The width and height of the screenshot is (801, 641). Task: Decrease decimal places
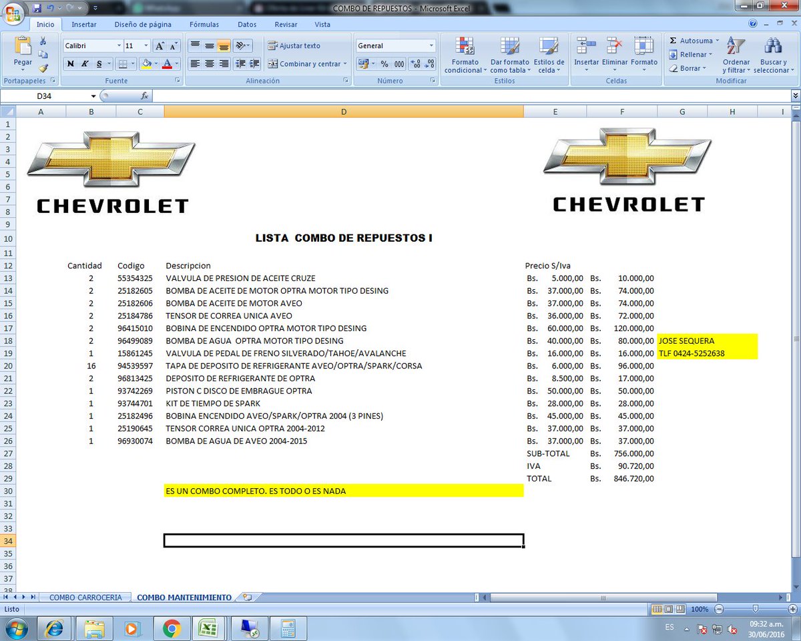coord(429,64)
